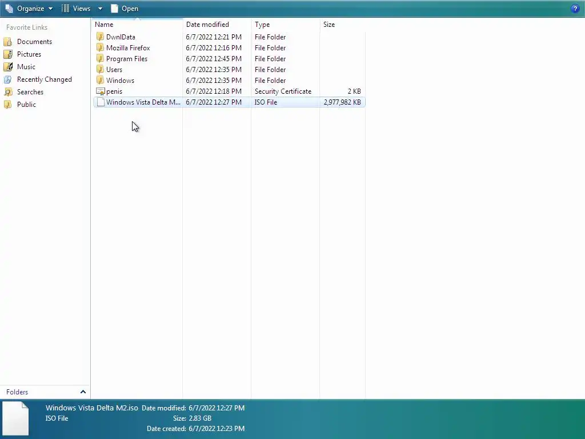Image resolution: width=585 pixels, height=439 pixels.
Task: Open Music favorite link
Action: 26,67
